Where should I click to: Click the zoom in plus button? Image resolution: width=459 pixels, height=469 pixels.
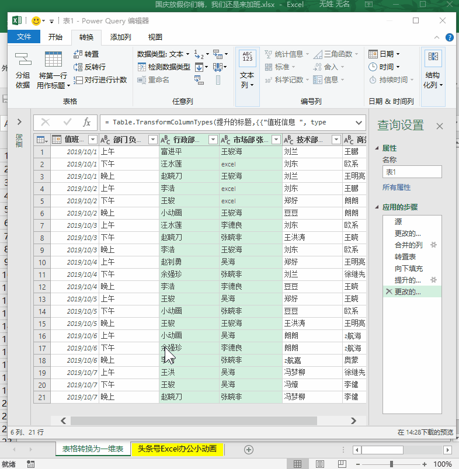click(425, 464)
